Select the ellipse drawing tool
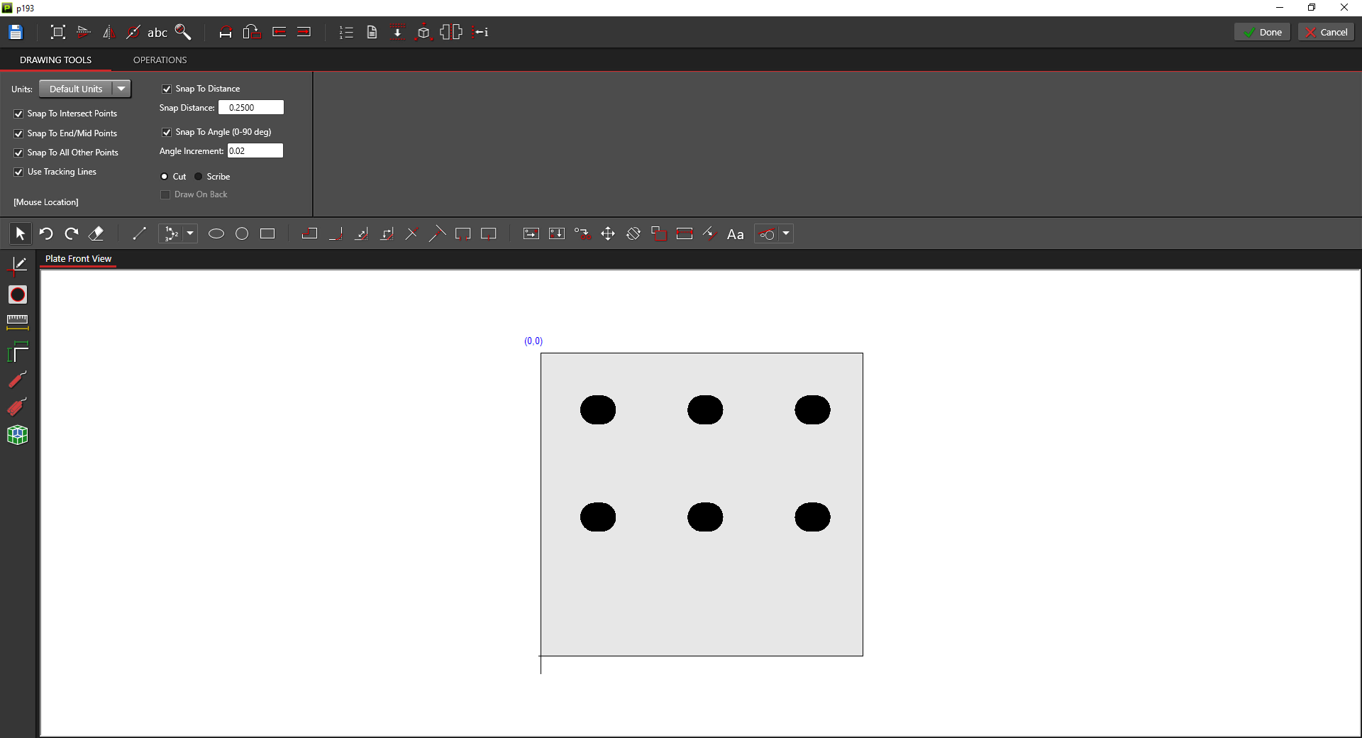 [x=216, y=233]
